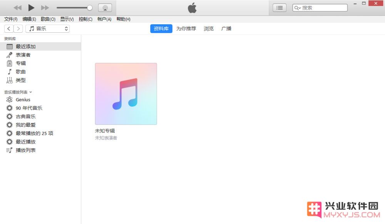The image size is (385, 224).
Task: Open the AirPlay output button
Action: [105, 8]
